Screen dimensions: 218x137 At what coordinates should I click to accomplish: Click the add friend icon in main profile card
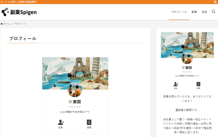click(x=61, y=122)
